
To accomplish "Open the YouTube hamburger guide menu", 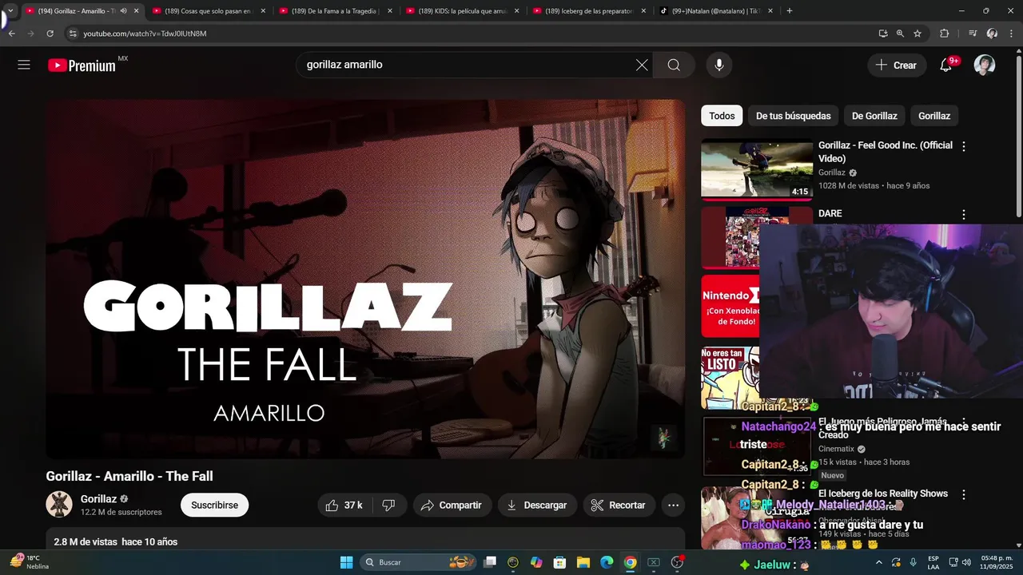I will (24, 65).
